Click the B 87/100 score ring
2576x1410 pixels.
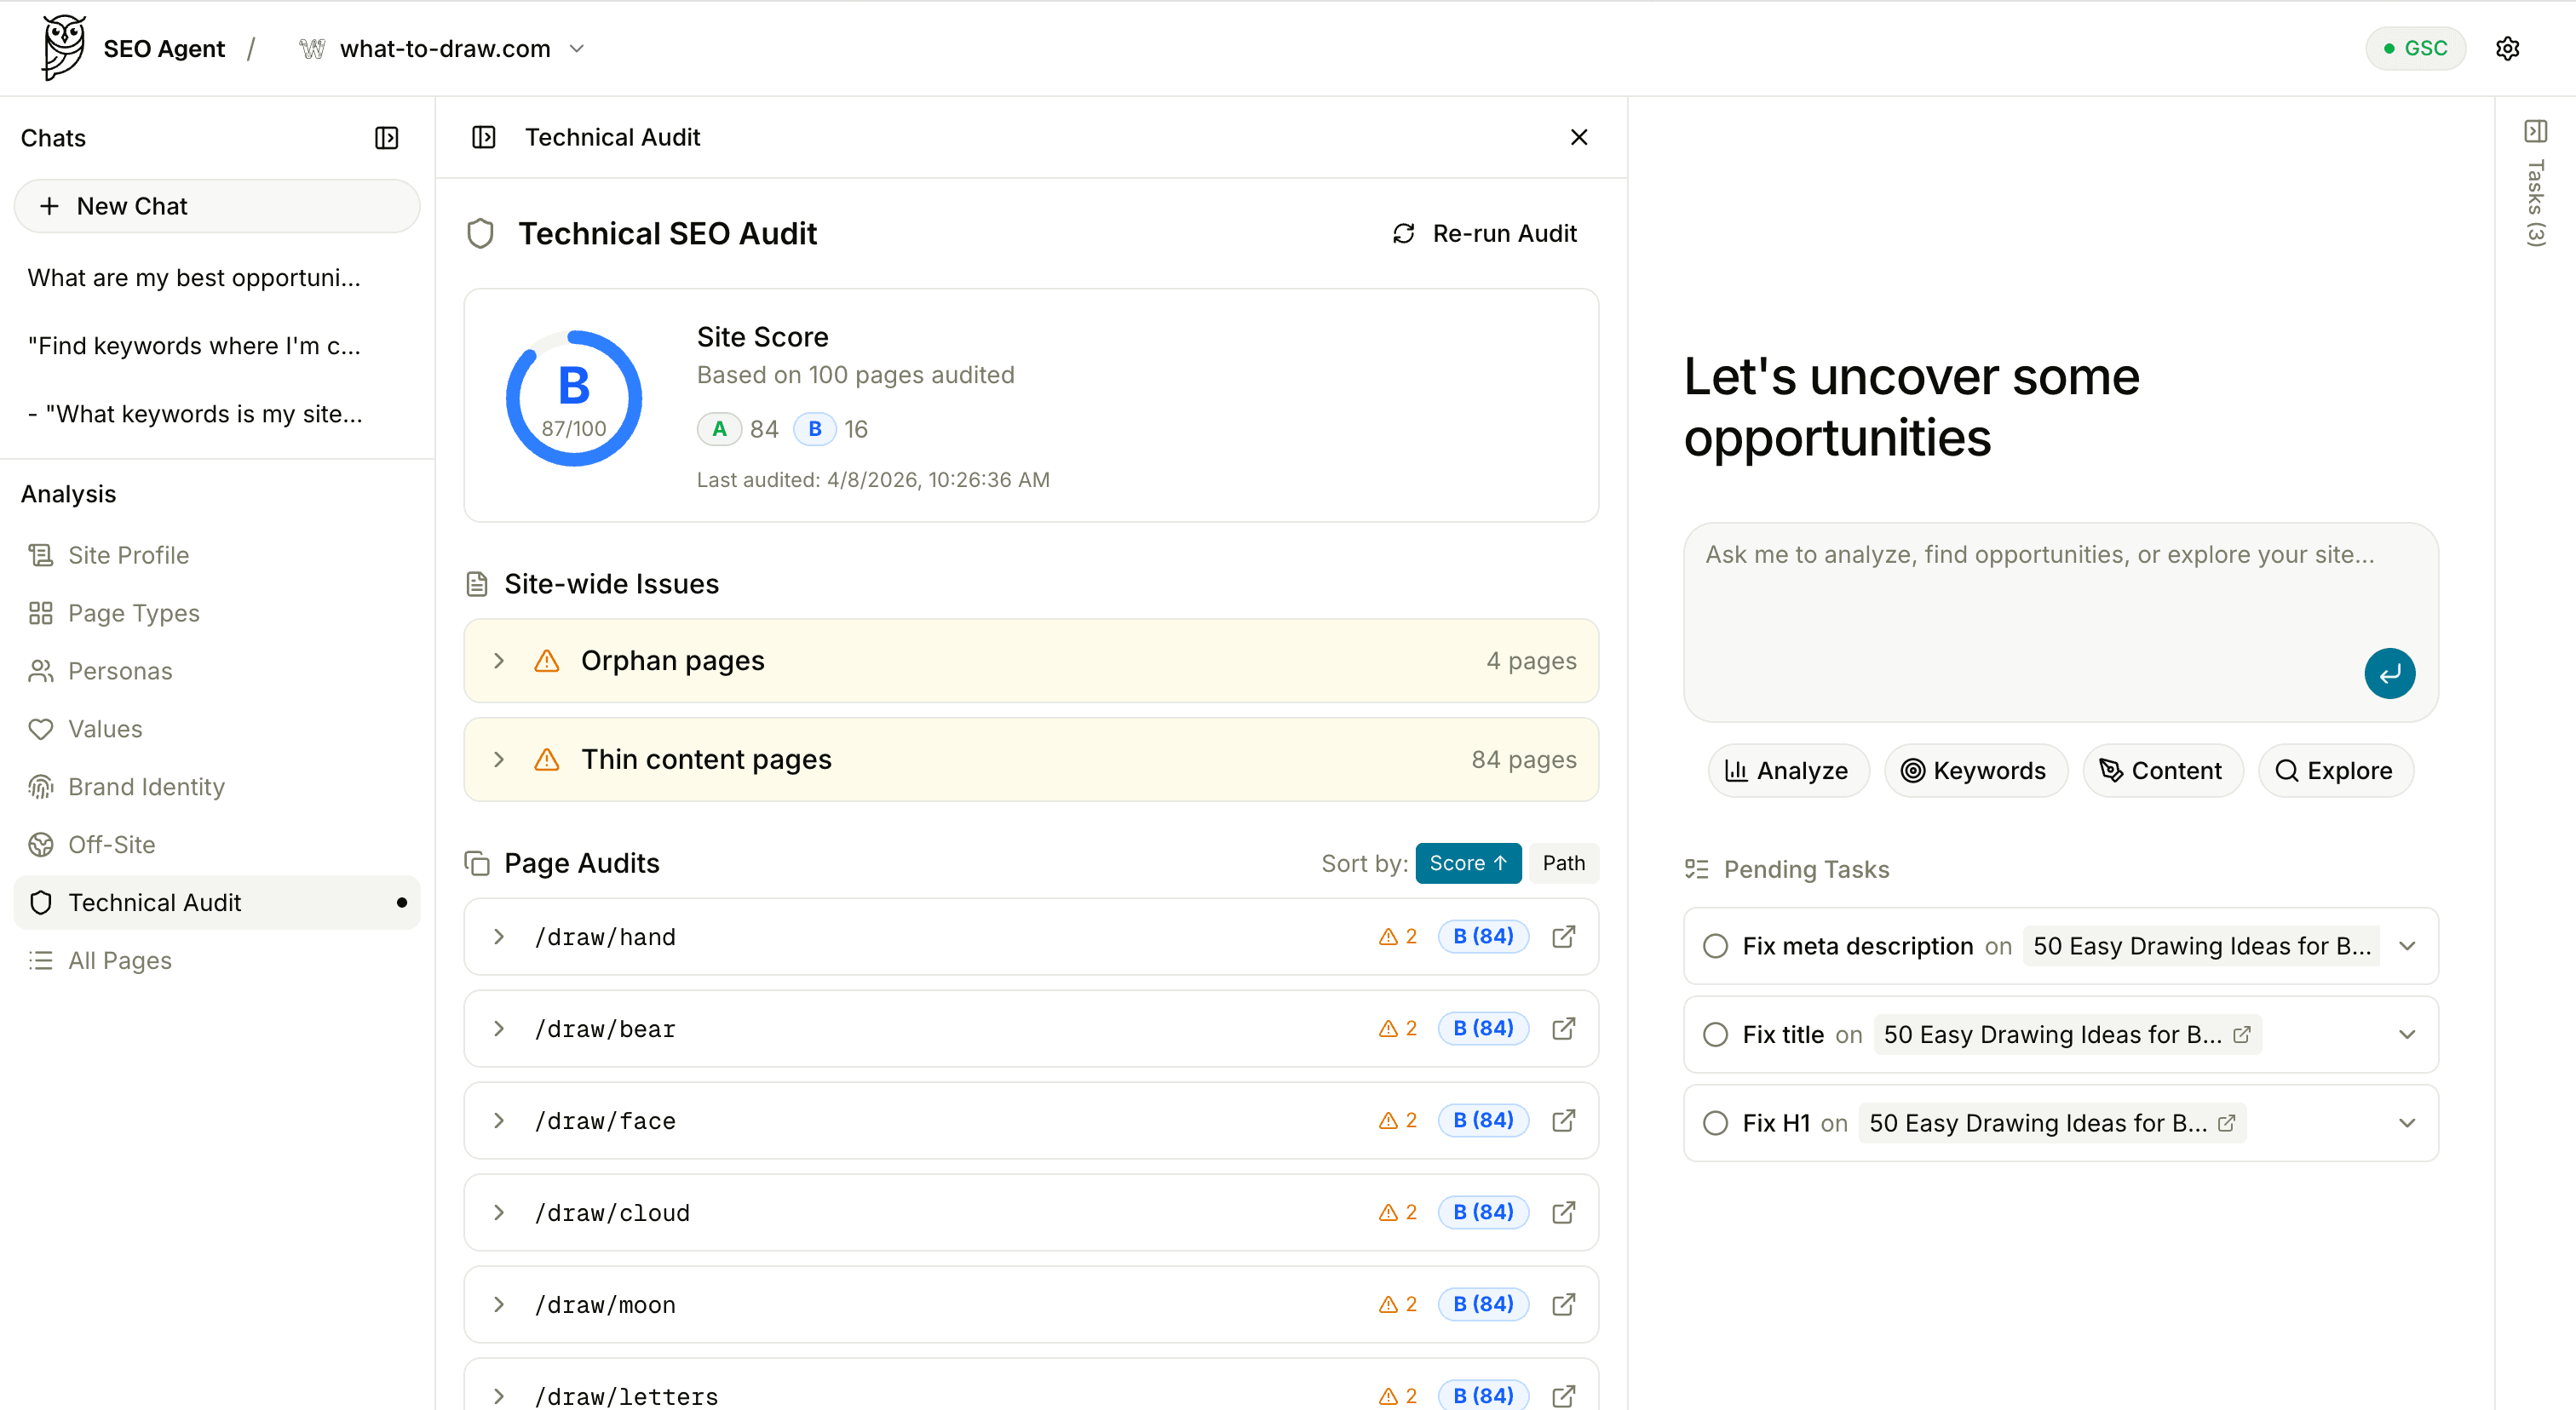(x=574, y=398)
